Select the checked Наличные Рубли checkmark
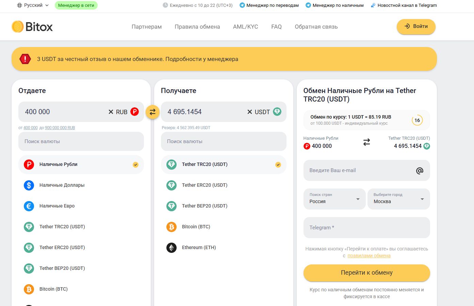 (135, 165)
